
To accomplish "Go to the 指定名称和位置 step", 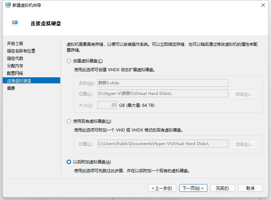I will [x=20, y=51].
